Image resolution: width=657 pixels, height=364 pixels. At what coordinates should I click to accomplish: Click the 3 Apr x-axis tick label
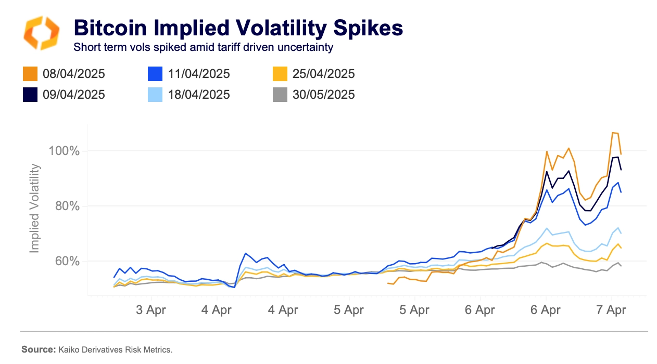pyautogui.click(x=151, y=310)
